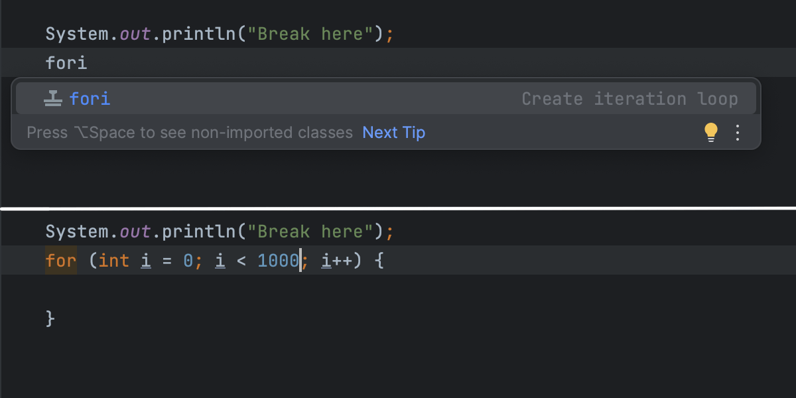796x398 pixels.
Task: Place cursor on the 1000 loop limit
Action: 278,261
